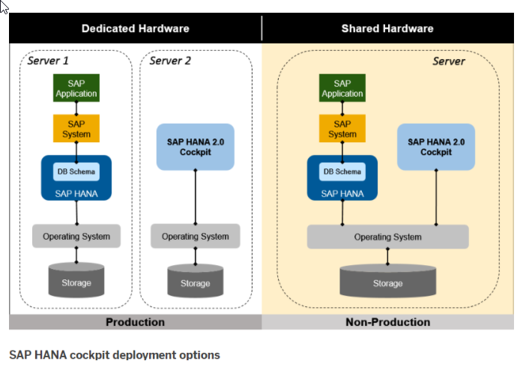Select Storage cylinder in shared Server

(388, 281)
